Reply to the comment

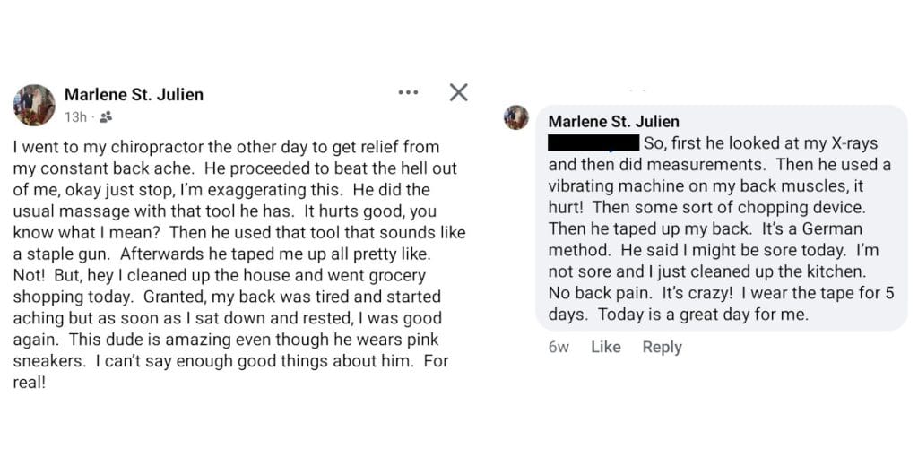point(662,347)
